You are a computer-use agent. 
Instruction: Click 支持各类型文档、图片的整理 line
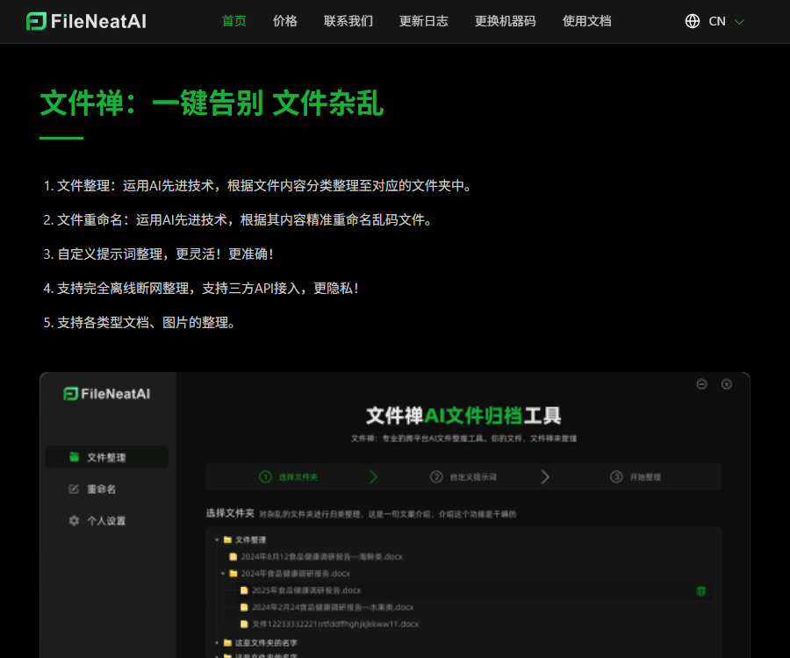tap(140, 323)
